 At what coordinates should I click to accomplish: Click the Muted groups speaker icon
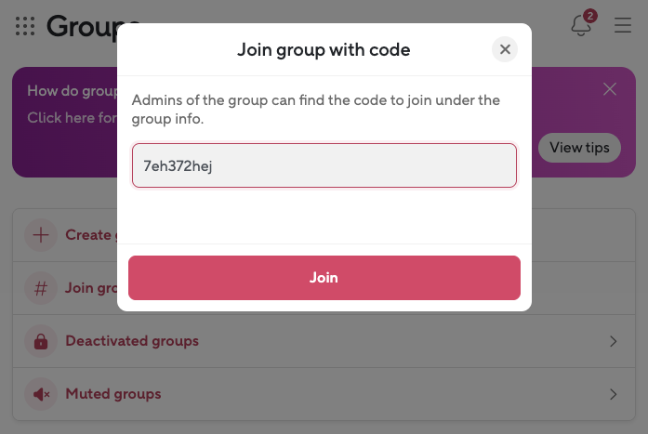40,394
